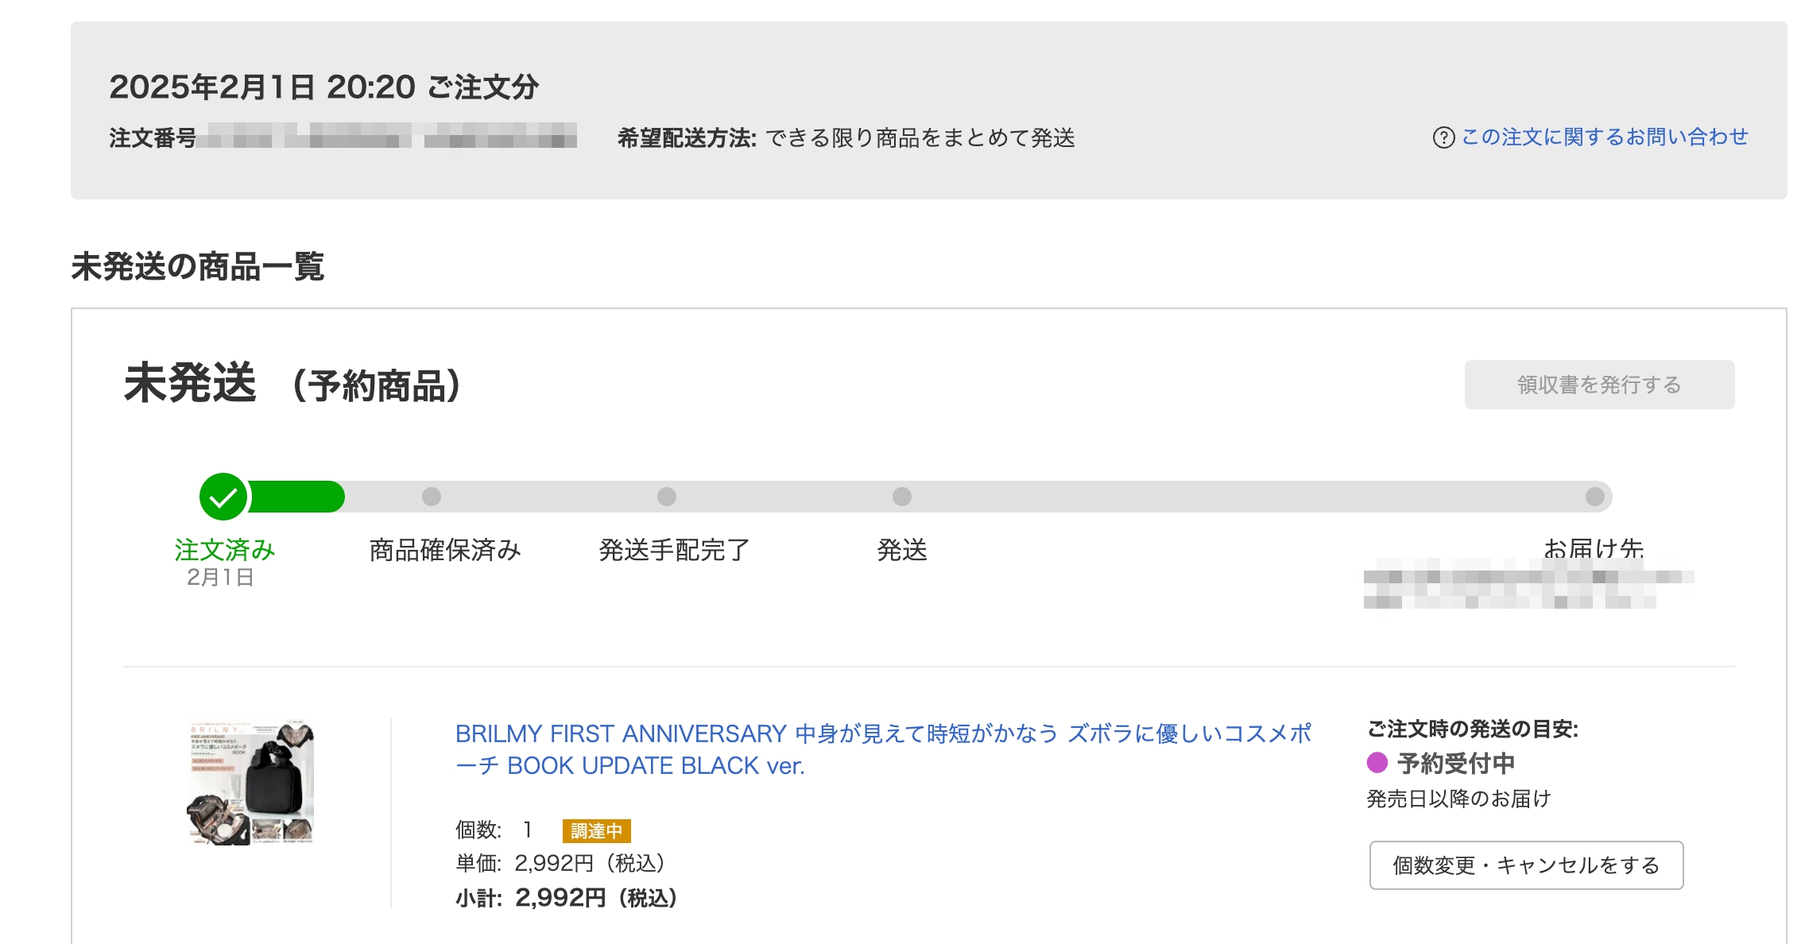Click the 予約受付中 status text

point(1456,763)
